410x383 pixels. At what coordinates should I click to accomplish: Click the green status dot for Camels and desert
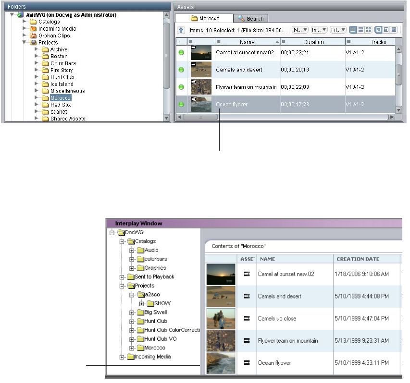click(181, 70)
